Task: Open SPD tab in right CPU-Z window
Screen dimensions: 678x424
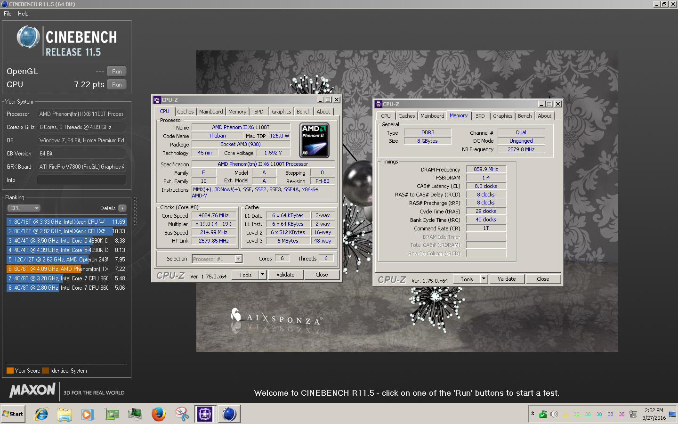Action: pos(480,116)
